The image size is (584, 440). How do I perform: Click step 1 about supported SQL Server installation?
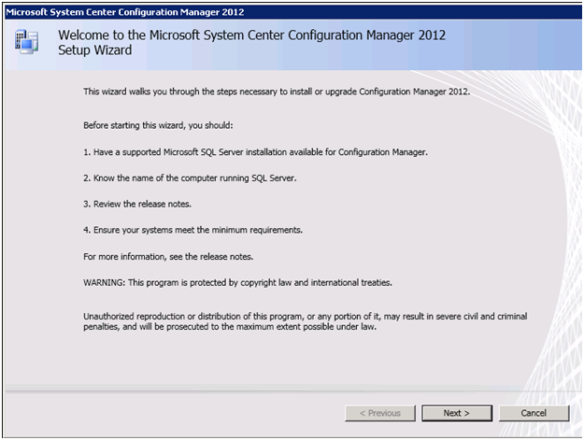[255, 152]
